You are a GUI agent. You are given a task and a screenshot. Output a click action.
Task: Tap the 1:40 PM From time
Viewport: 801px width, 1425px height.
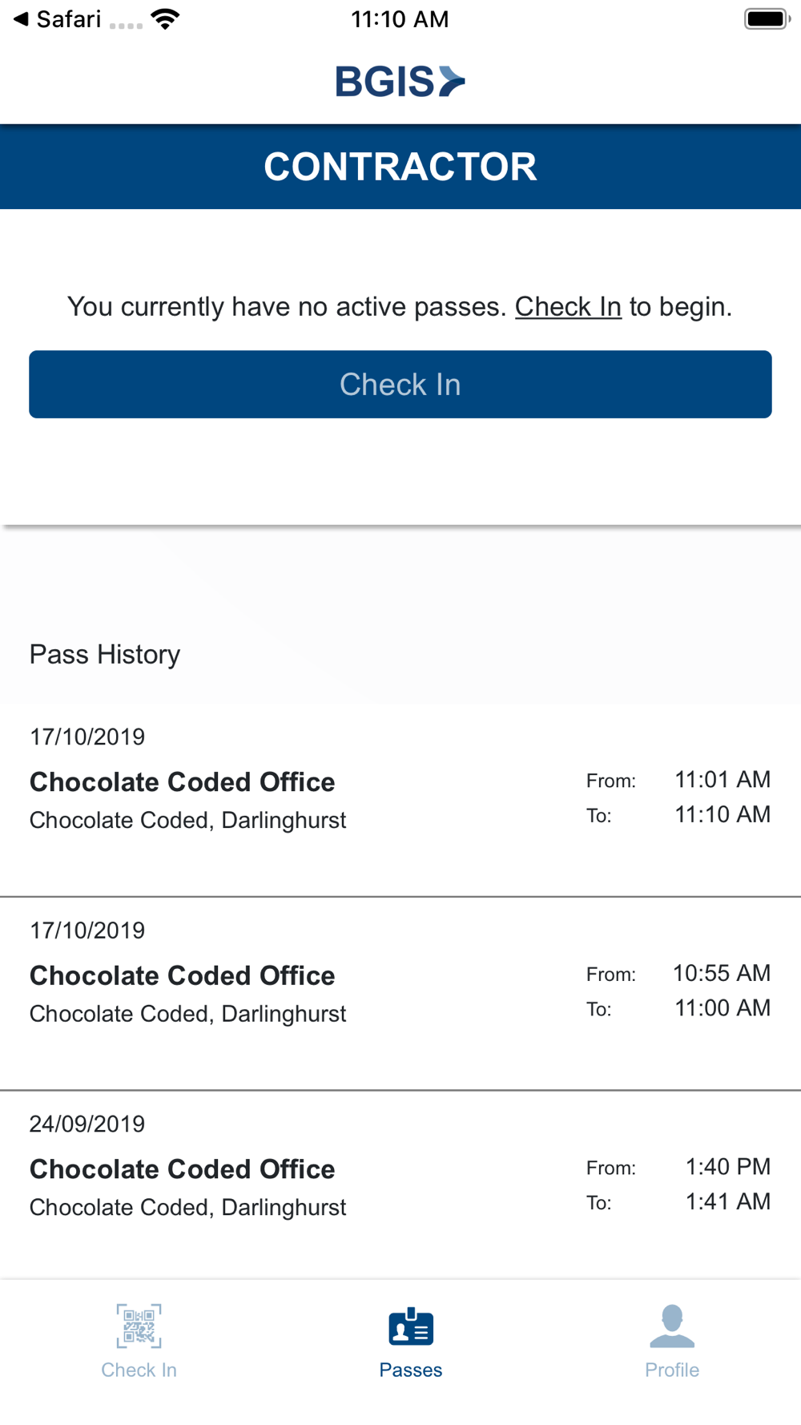[x=727, y=1166]
